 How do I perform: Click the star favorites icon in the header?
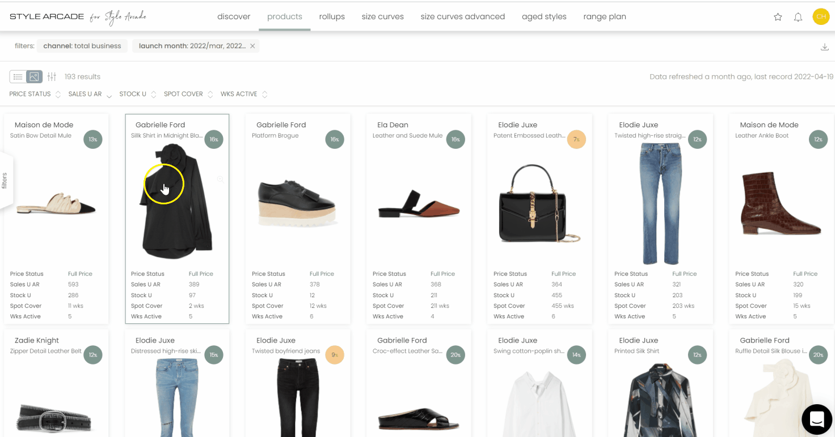778,17
